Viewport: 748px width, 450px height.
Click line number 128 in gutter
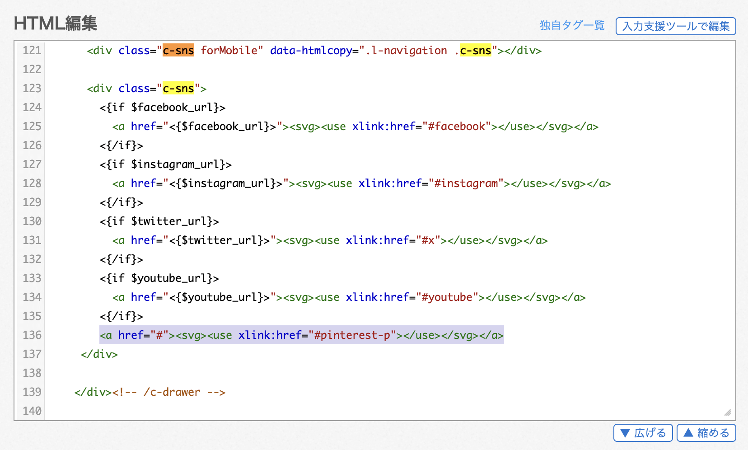point(32,183)
